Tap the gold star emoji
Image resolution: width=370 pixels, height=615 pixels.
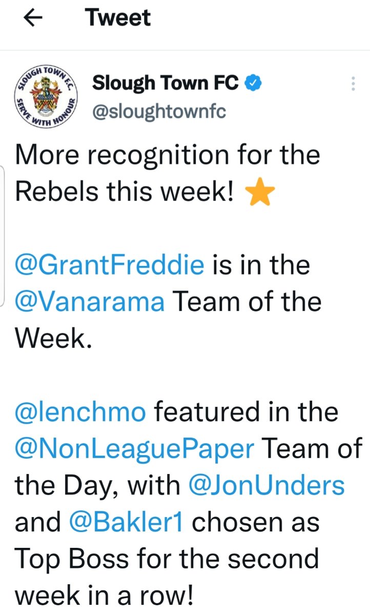coord(260,193)
